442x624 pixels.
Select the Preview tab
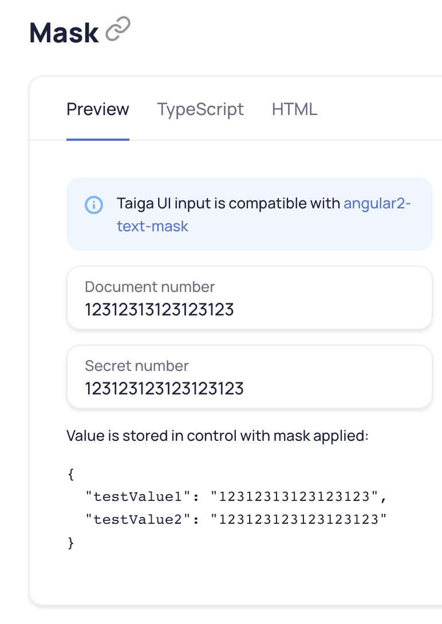tap(97, 109)
